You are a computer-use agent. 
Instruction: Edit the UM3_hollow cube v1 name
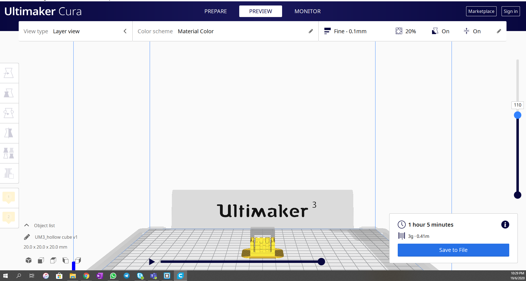[x=27, y=237]
